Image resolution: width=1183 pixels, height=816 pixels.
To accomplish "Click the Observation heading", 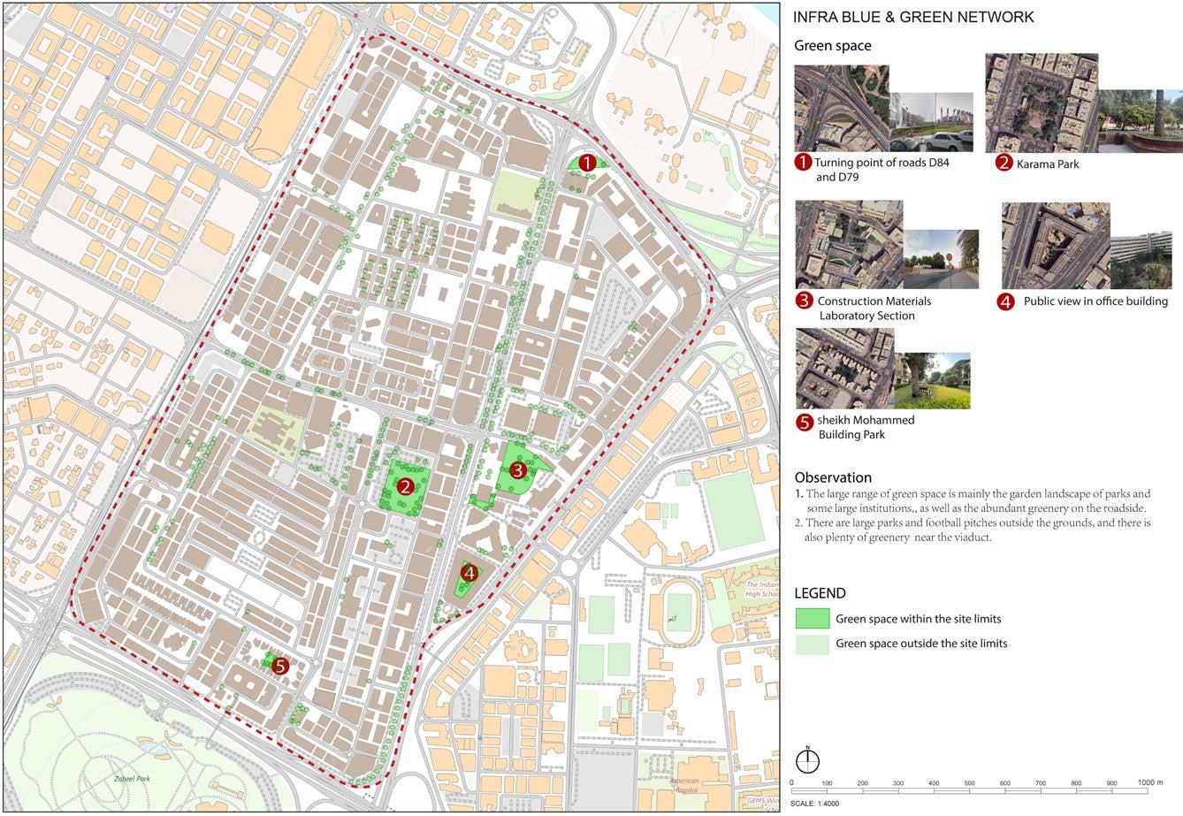I will [x=833, y=477].
